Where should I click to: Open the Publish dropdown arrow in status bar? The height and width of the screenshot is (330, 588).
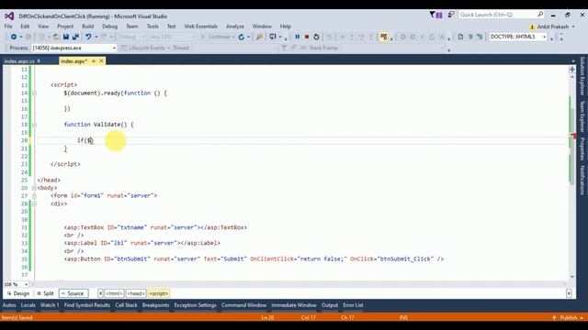click(582, 318)
